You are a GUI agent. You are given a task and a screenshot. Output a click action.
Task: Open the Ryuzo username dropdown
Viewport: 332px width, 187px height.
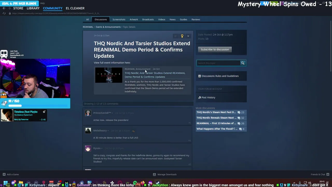pyautogui.click(x=102, y=148)
